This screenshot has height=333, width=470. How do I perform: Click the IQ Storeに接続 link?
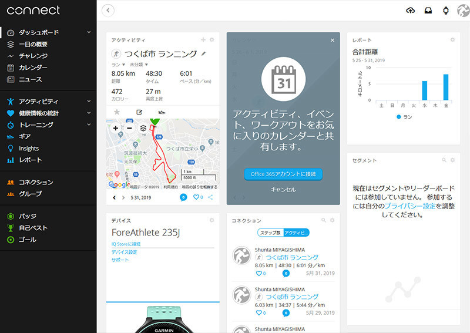coord(126,244)
